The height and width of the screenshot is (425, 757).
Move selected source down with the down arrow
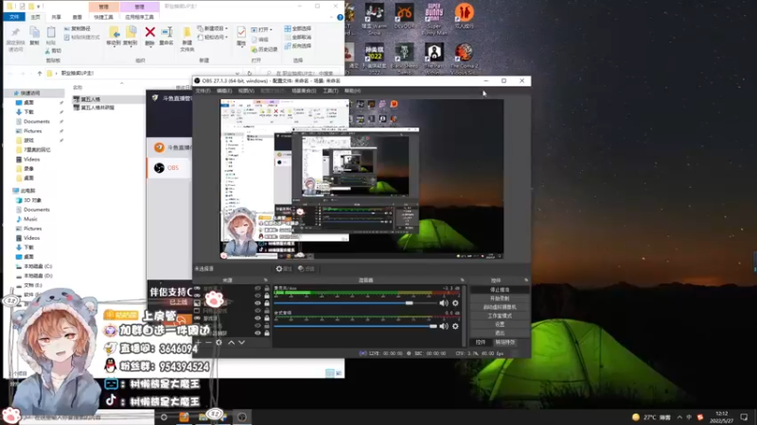point(242,342)
